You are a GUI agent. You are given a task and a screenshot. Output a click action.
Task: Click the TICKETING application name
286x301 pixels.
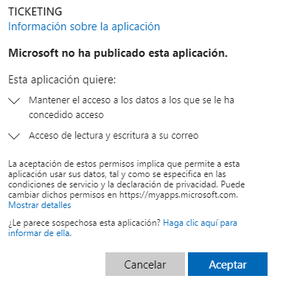coord(35,12)
